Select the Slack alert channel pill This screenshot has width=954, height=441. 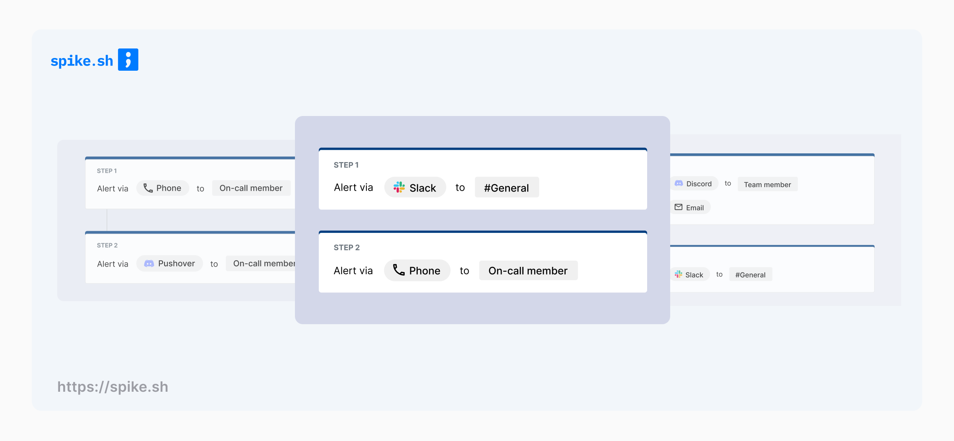point(415,187)
